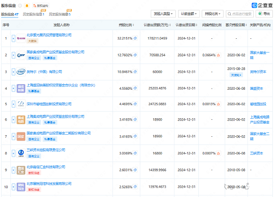Image resolution: width=274 pixels, height=197 pixels.
Task: Click history icon beside 3.4165% in row 7
Action: click(x=135, y=136)
